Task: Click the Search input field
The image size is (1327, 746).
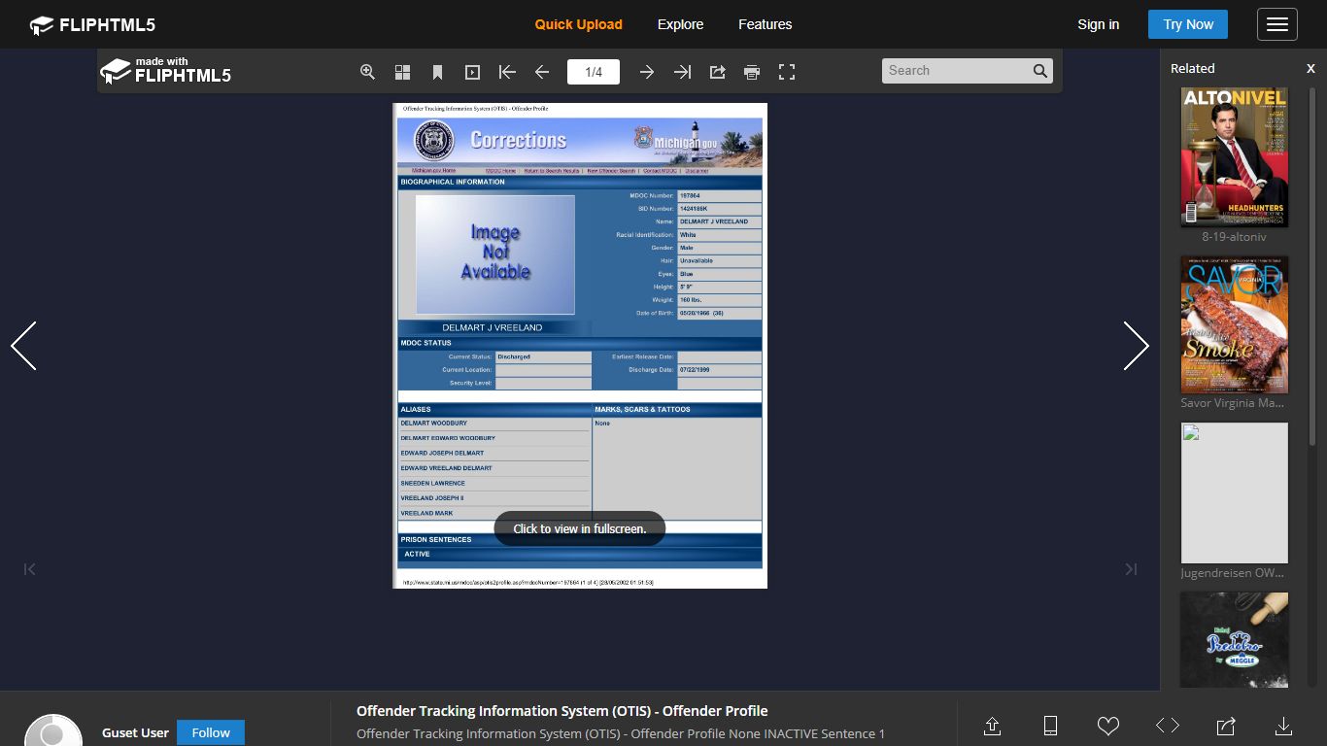Action: pyautogui.click(x=956, y=70)
